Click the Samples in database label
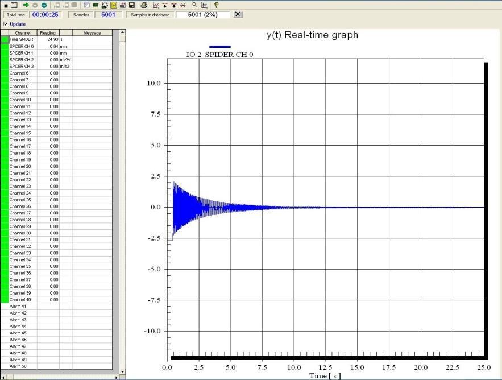The width and height of the screenshot is (502, 380). coord(150,15)
